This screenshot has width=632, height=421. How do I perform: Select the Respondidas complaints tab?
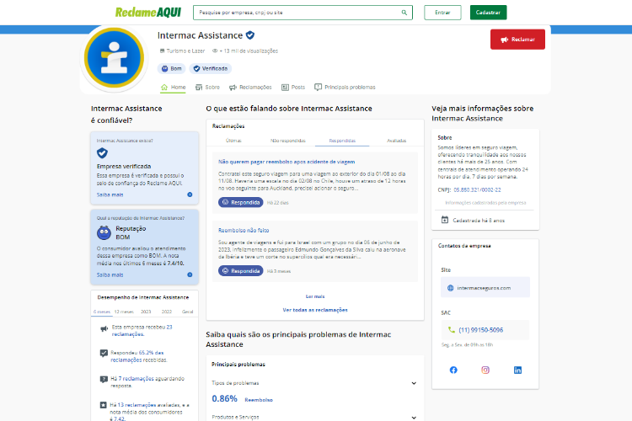[342, 141]
